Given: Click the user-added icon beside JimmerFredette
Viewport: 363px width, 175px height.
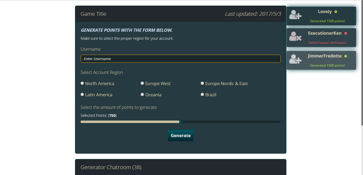Looking at the screenshot, I should 295,59.
